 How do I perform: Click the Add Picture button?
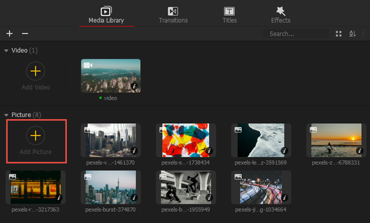click(x=36, y=141)
